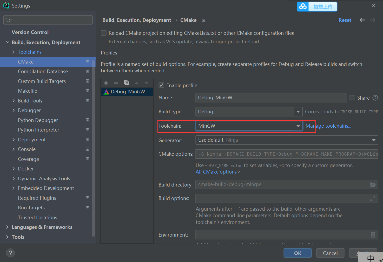The image size is (383, 262).
Task: Click the cloud upload button label at top
Action: 323,6
